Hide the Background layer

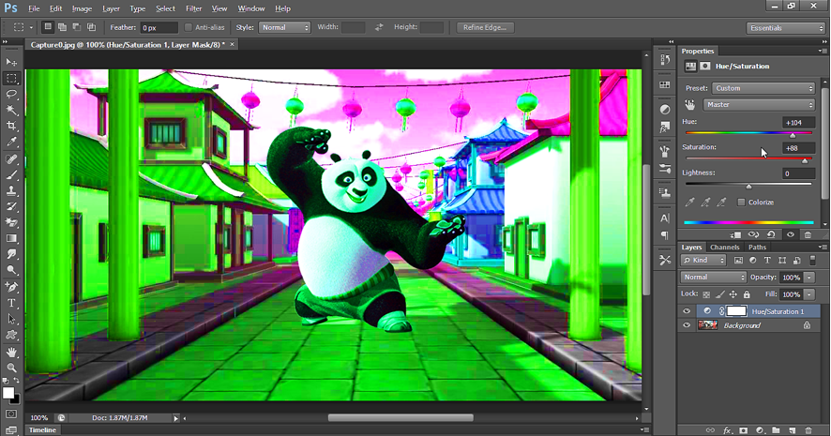click(x=687, y=325)
